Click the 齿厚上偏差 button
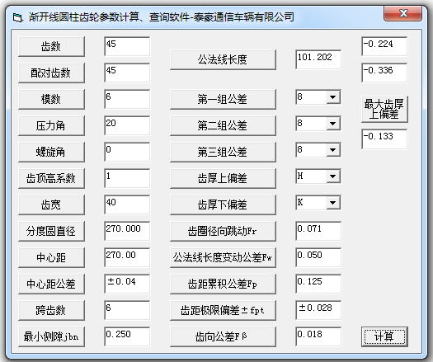 pyautogui.click(x=223, y=179)
